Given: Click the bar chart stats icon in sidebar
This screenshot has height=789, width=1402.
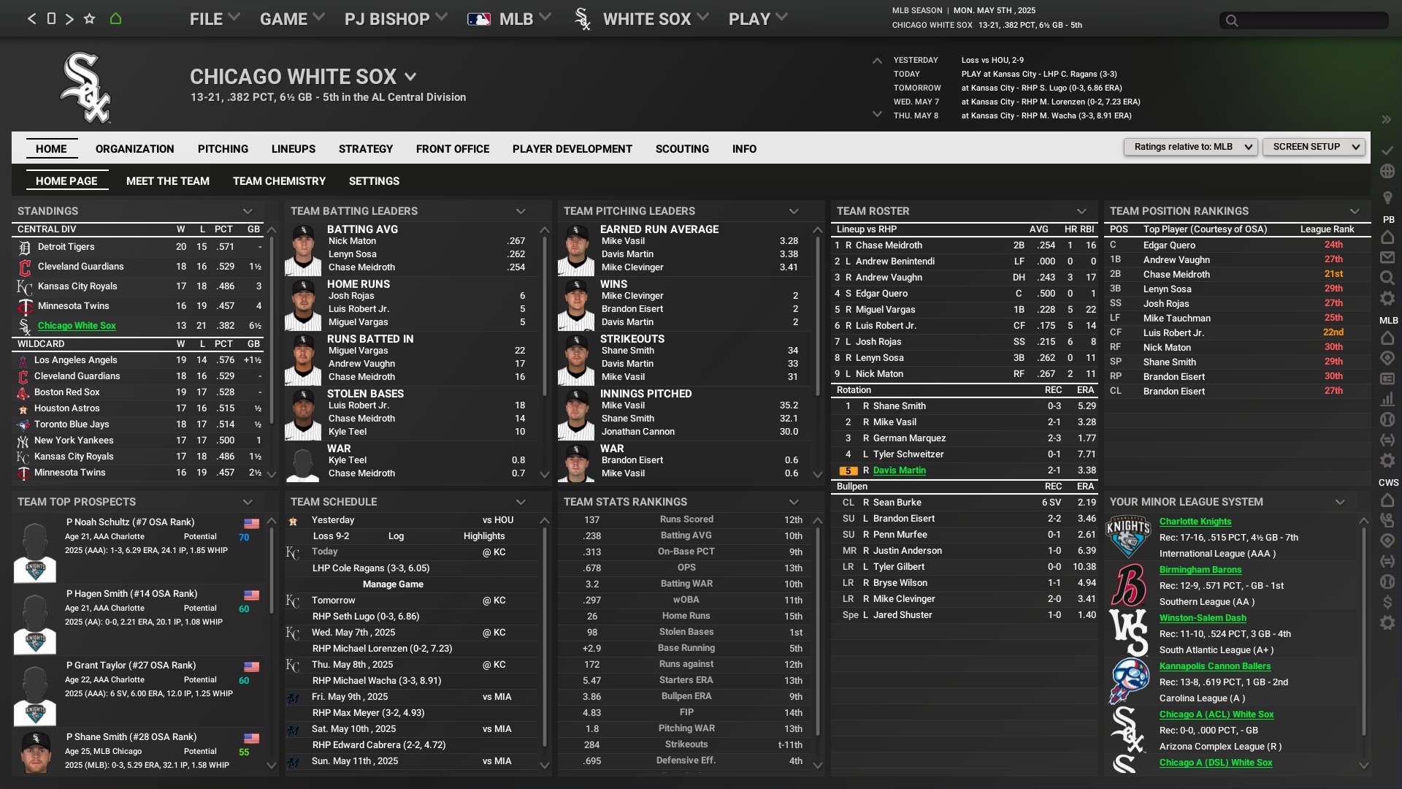Looking at the screenshot, I should coord(1387,400).
